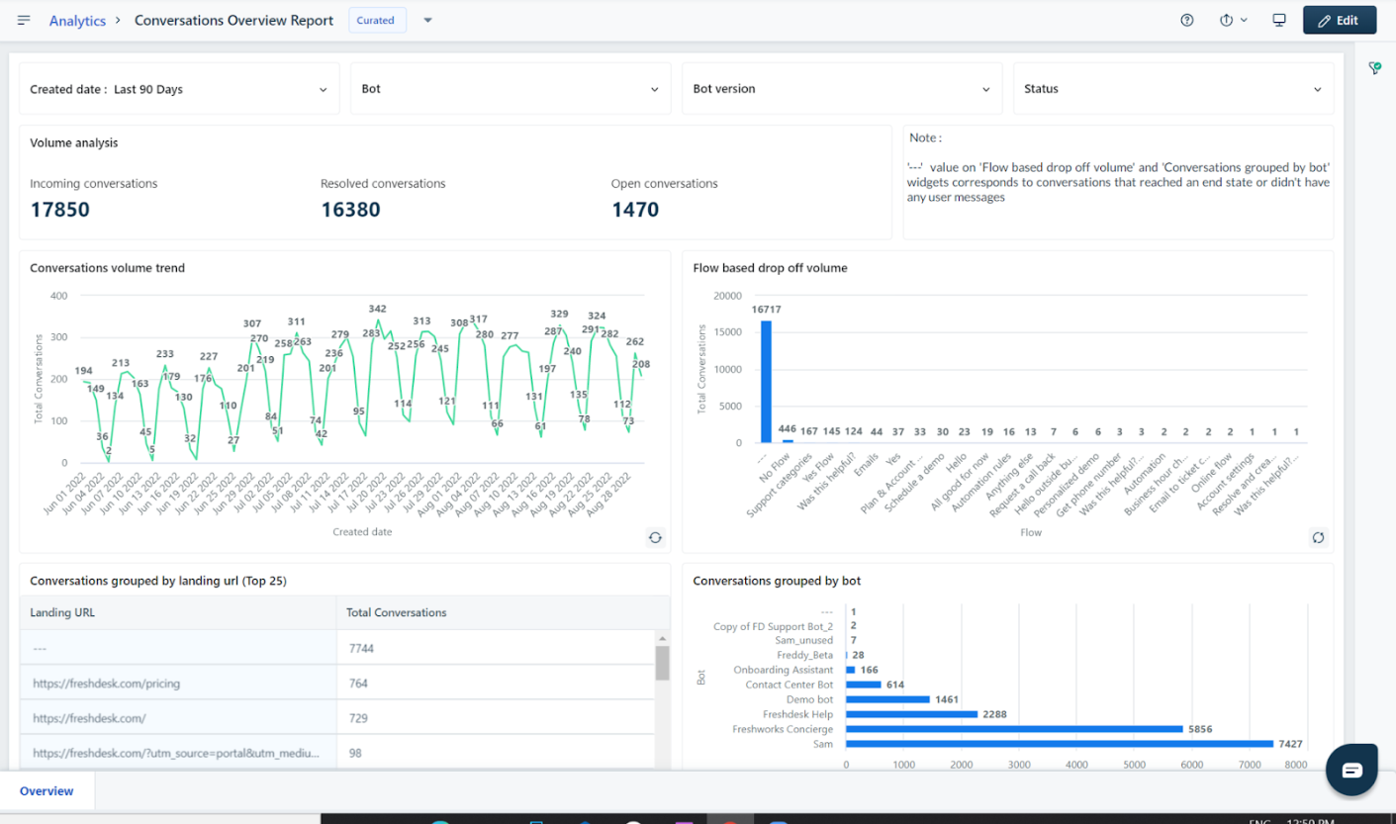Image resolution: width=1396 pixels, height=824 pixels.
Task: Open the hamburger navigation menu
Action: (24, 20)
